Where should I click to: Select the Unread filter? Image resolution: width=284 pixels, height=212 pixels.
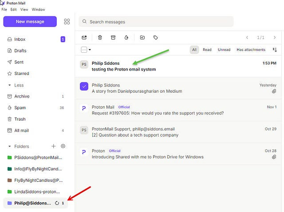[x=224, y=50]
